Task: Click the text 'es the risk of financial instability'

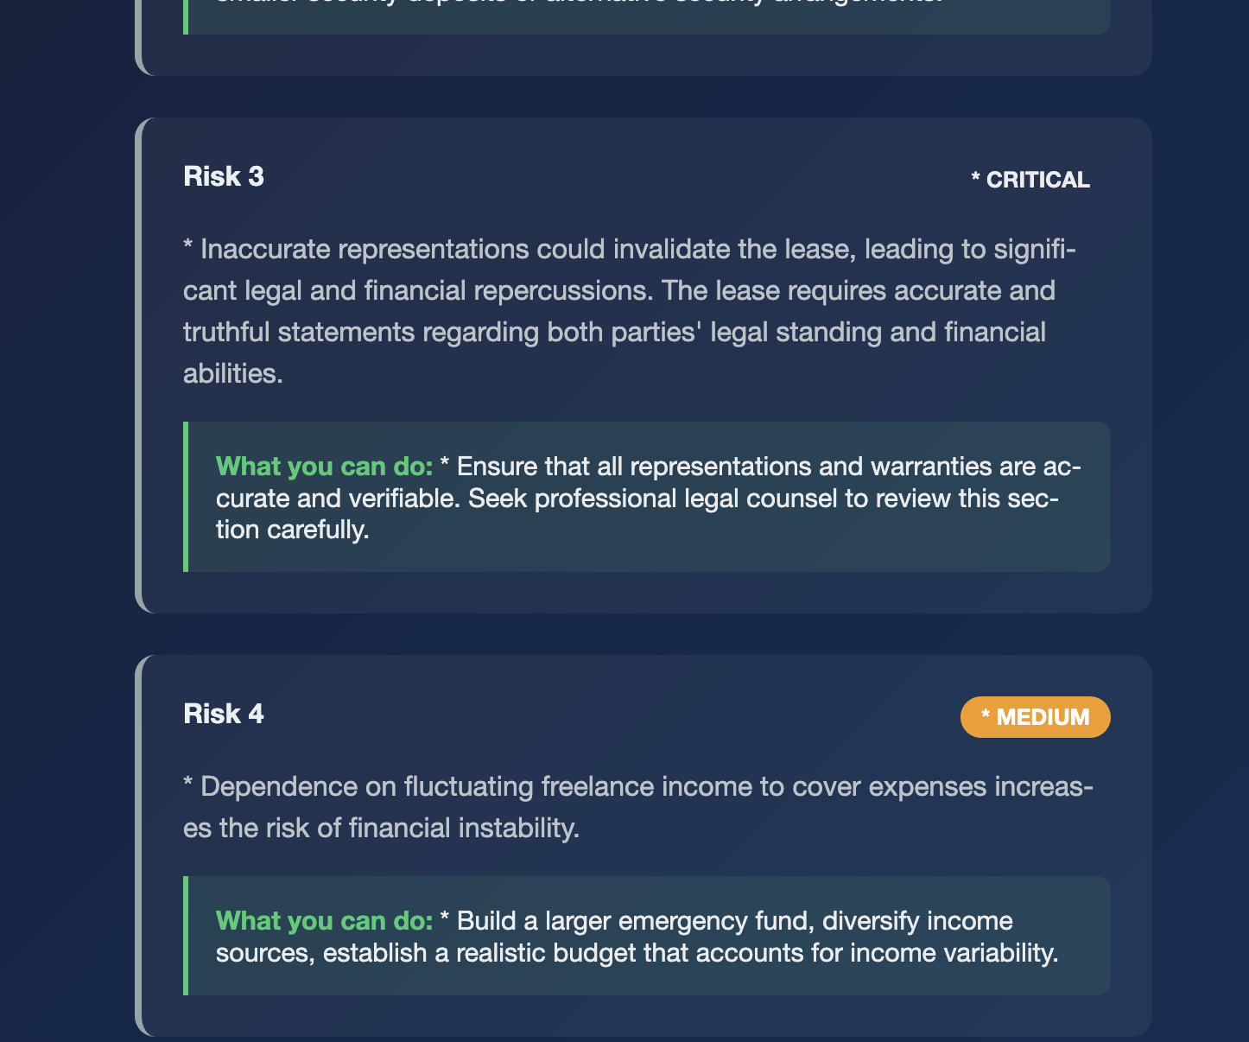Action: tap(381, 828)
